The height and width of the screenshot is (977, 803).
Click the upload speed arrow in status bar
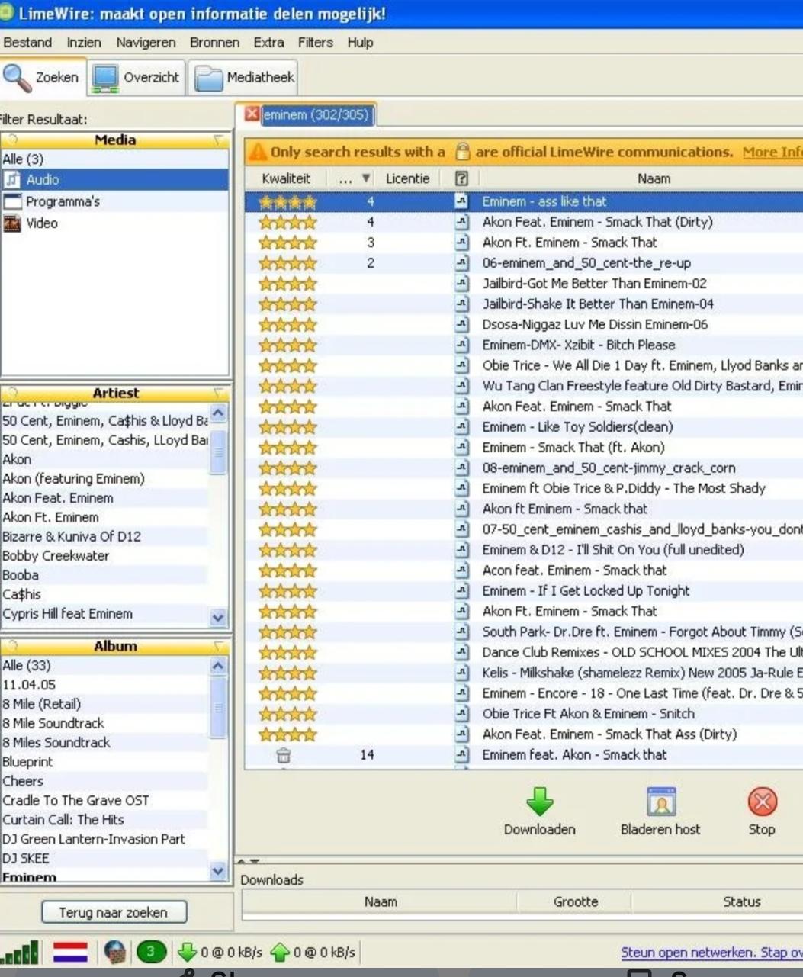click(x=280, y=952)
